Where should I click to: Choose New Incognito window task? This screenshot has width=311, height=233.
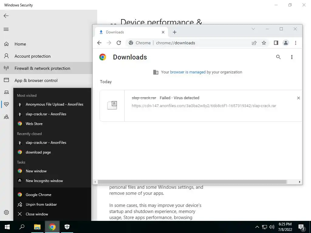coord(52,181)
